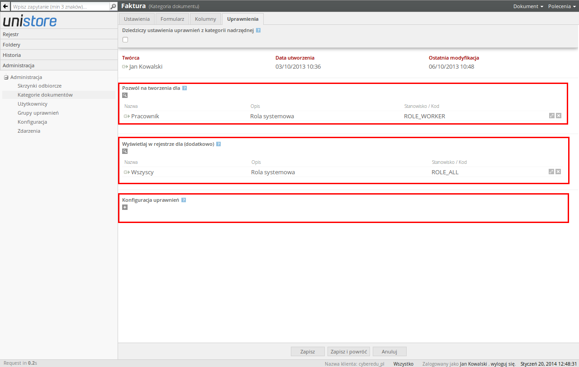Click the wyloguj się logout link
579x367 pixels.
503,364
